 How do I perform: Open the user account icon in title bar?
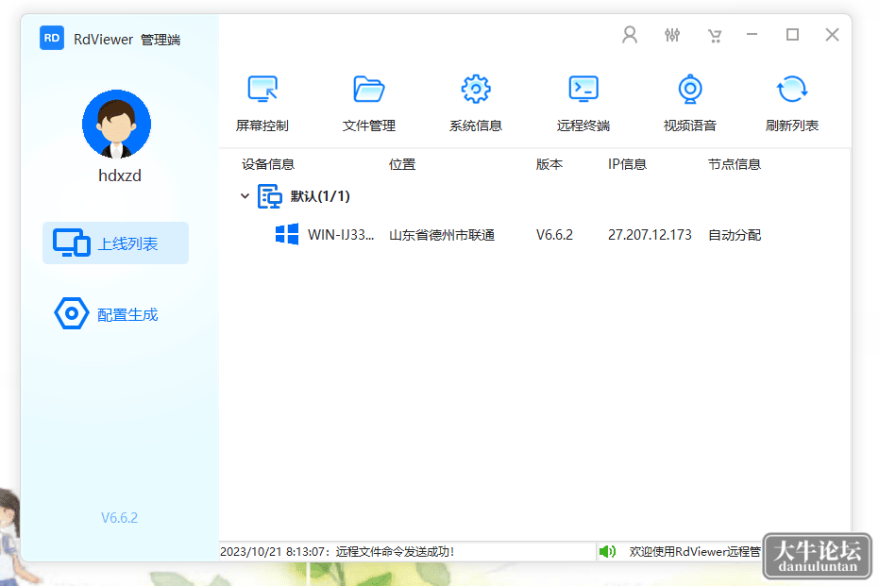tap(630, 35)
